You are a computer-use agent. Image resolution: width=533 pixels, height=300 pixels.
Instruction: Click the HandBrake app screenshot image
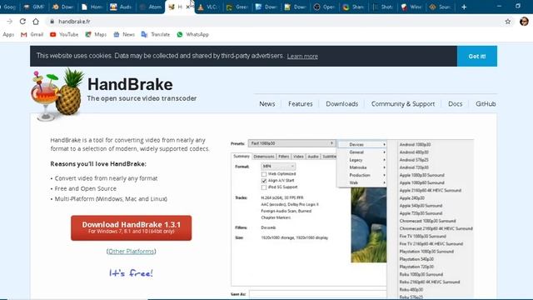pyautogui.click(x=351, y=218)
